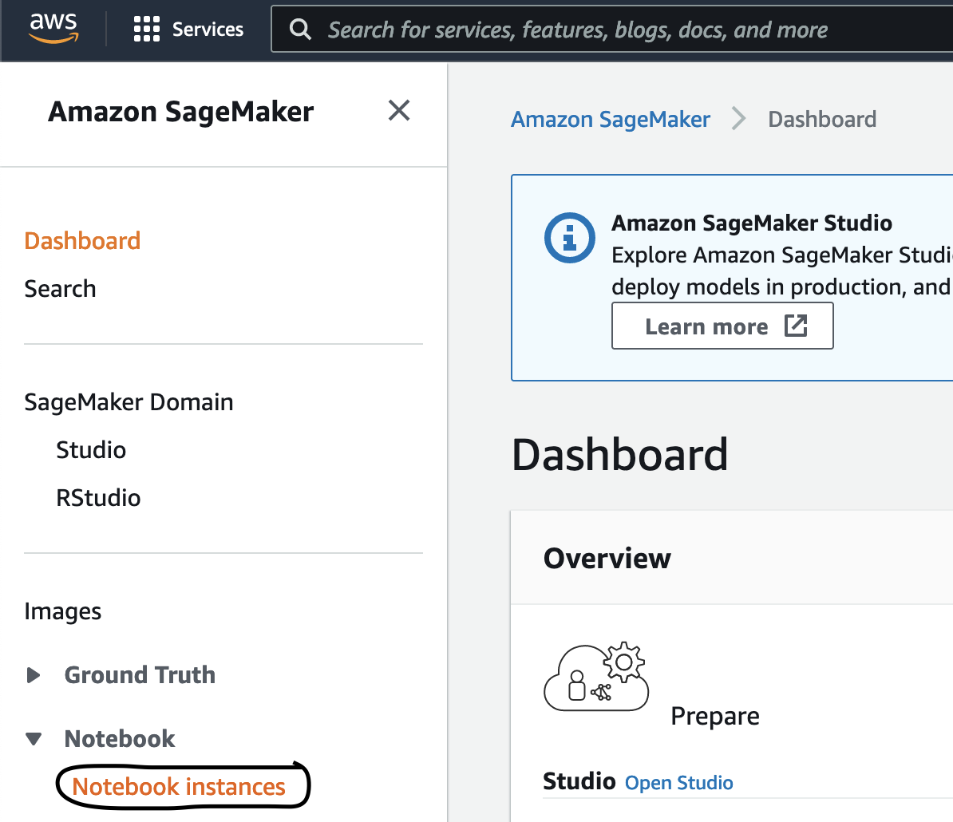Click the Learn more button
Image resolution: width=953 pixels, height=822 pixels.
pos(706,326)
